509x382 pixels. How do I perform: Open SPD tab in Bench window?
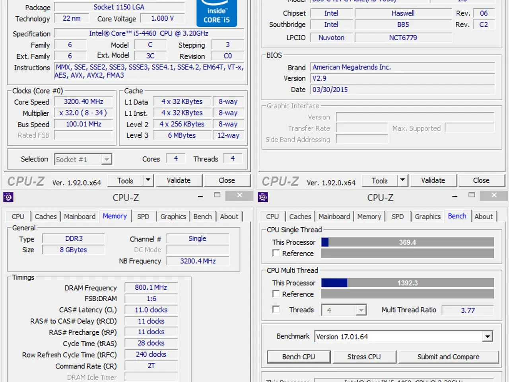(398, 216)
